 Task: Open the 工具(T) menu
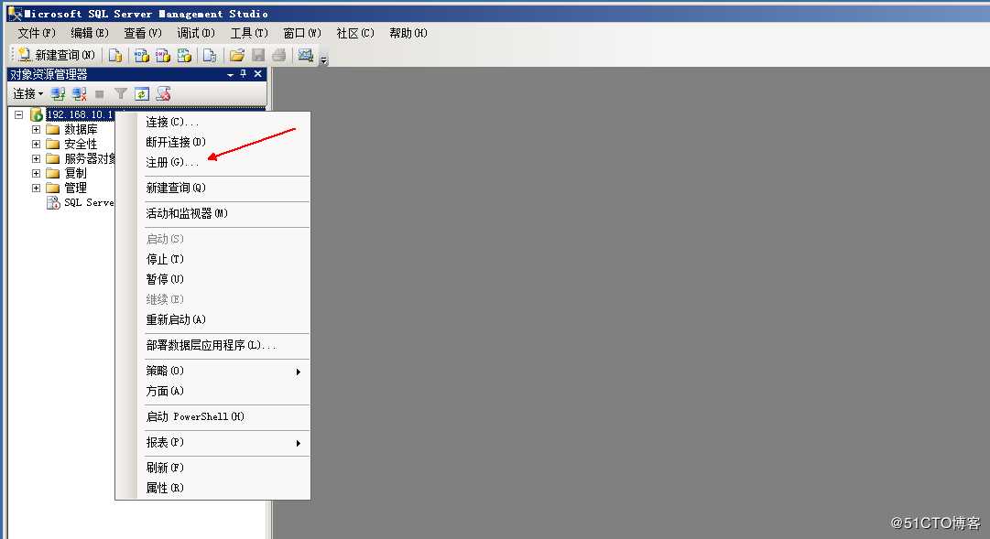[249, 33]
